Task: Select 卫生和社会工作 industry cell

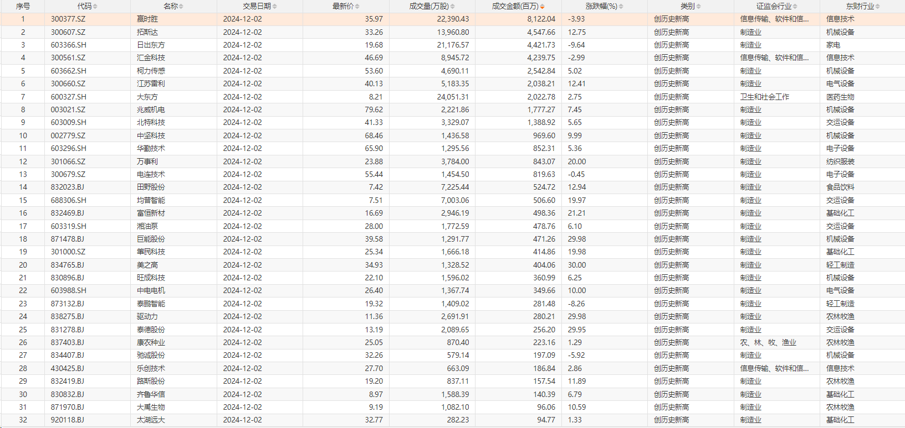Action: pyautogui.click(x=765, y=97)
